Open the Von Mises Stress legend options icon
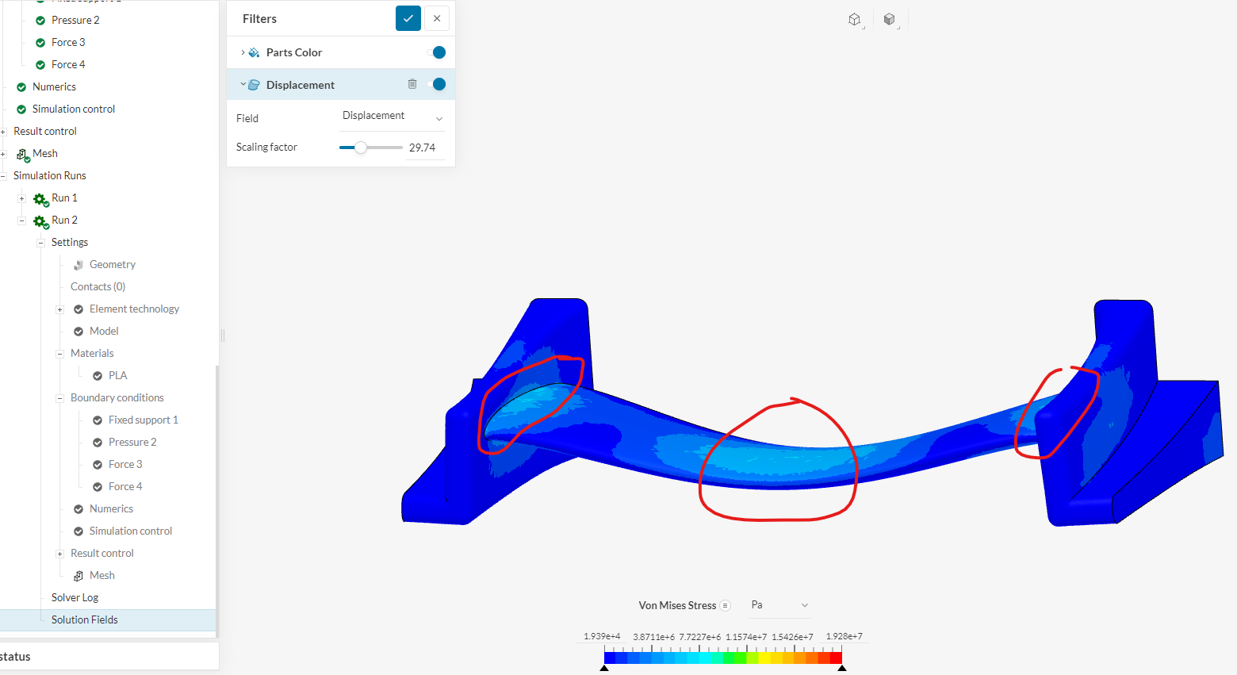This screenshot has width=1237, height=675. click(x=726, y=605)
